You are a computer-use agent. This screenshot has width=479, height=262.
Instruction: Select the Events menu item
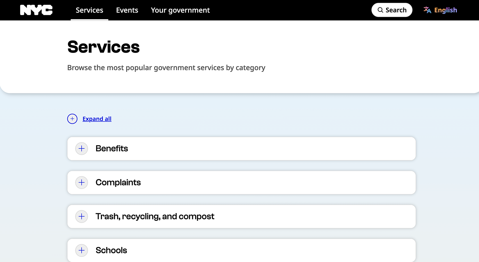click(127, 10)
